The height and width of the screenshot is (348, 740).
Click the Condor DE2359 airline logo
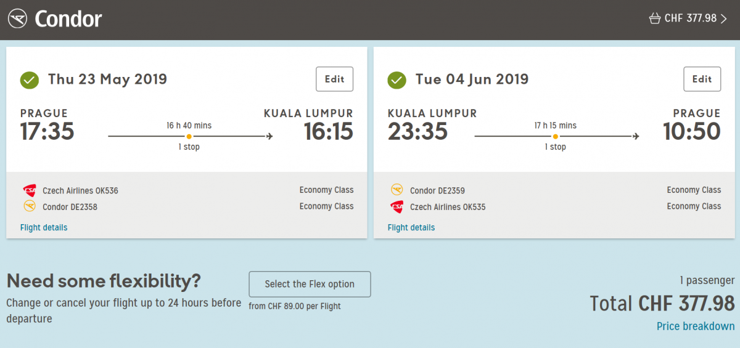tap(397, 190)
